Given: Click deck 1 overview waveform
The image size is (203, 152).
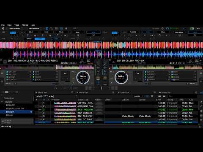Looking at the screenshot, I should pos(47,67).
